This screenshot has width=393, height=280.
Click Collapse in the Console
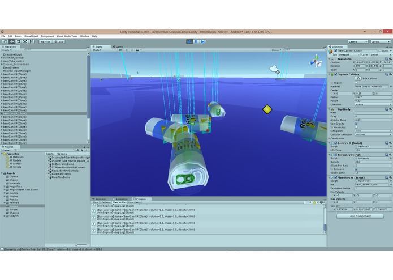[x=106, y=202]
